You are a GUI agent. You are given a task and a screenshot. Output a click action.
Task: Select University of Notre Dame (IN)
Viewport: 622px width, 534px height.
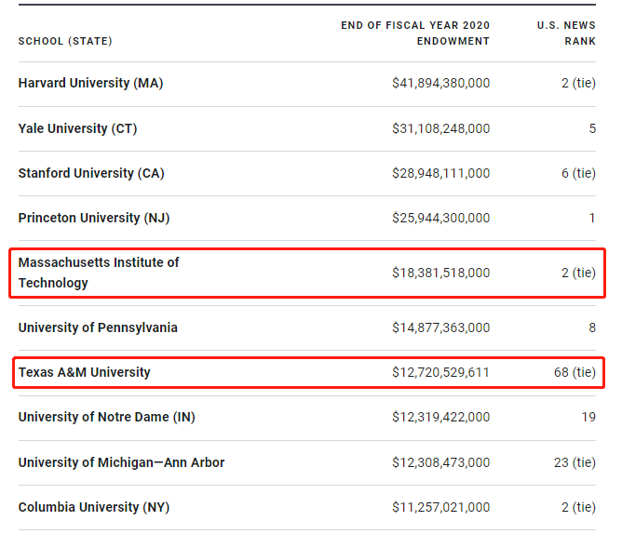[106, 417]
